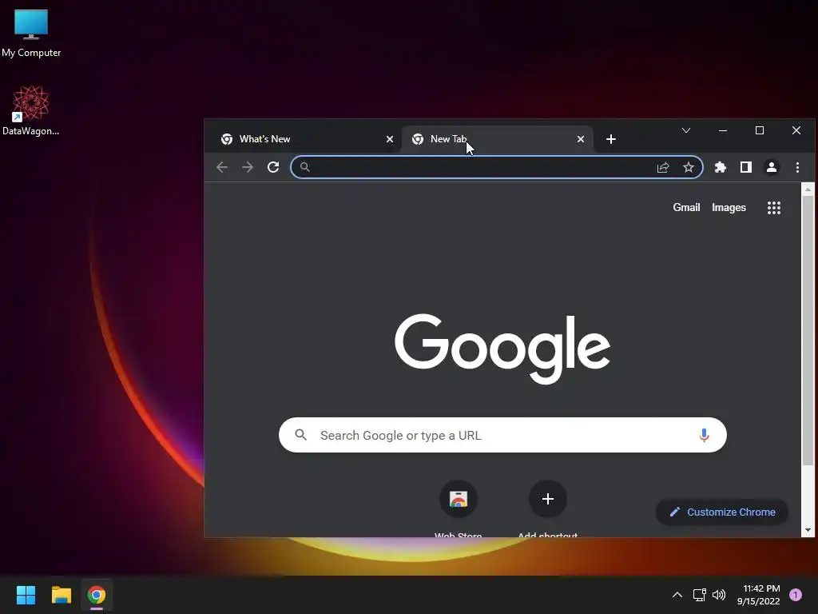Open the Google apps grid
This screenshot has width=818, height=614.
coord(774,208)
